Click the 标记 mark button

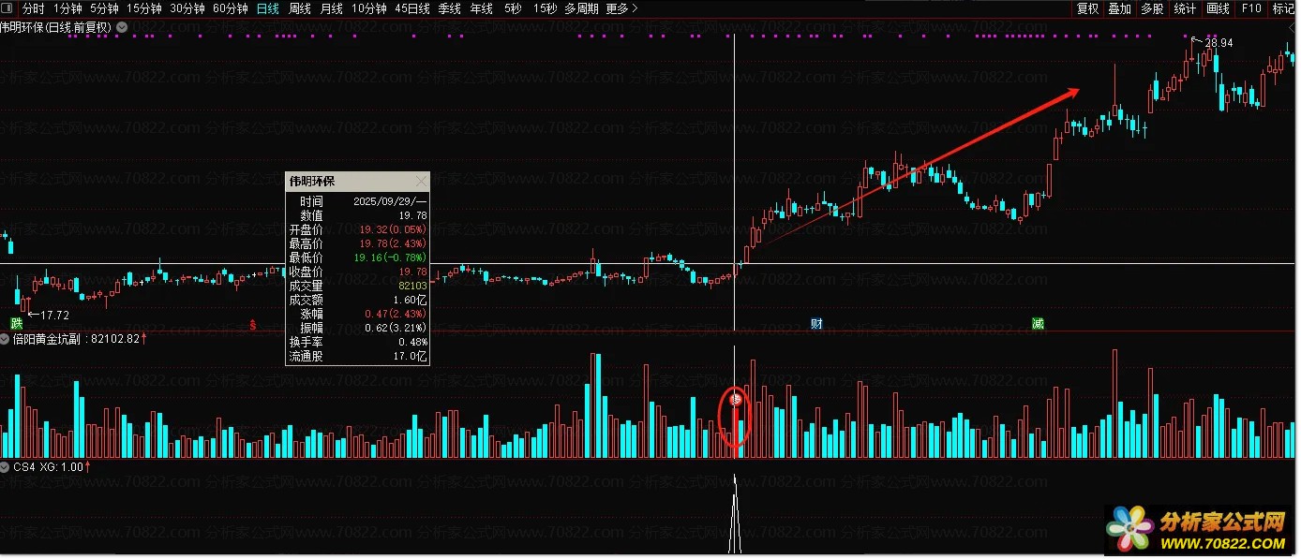tap(1283, 8)
